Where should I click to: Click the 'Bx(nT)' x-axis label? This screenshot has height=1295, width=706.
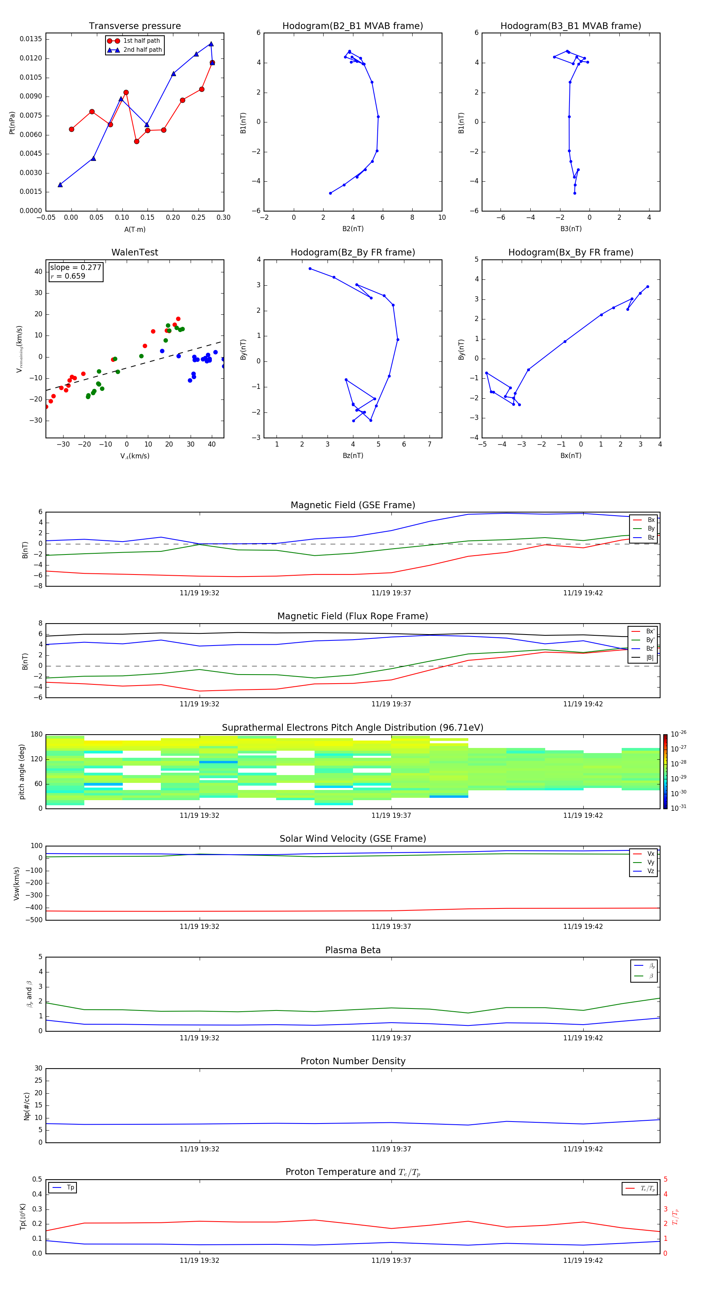click(571, 456)
